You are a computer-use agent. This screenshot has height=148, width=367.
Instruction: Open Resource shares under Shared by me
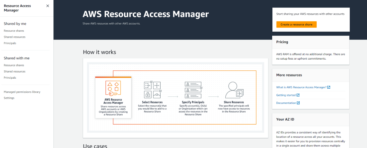(x=14, y=31)
